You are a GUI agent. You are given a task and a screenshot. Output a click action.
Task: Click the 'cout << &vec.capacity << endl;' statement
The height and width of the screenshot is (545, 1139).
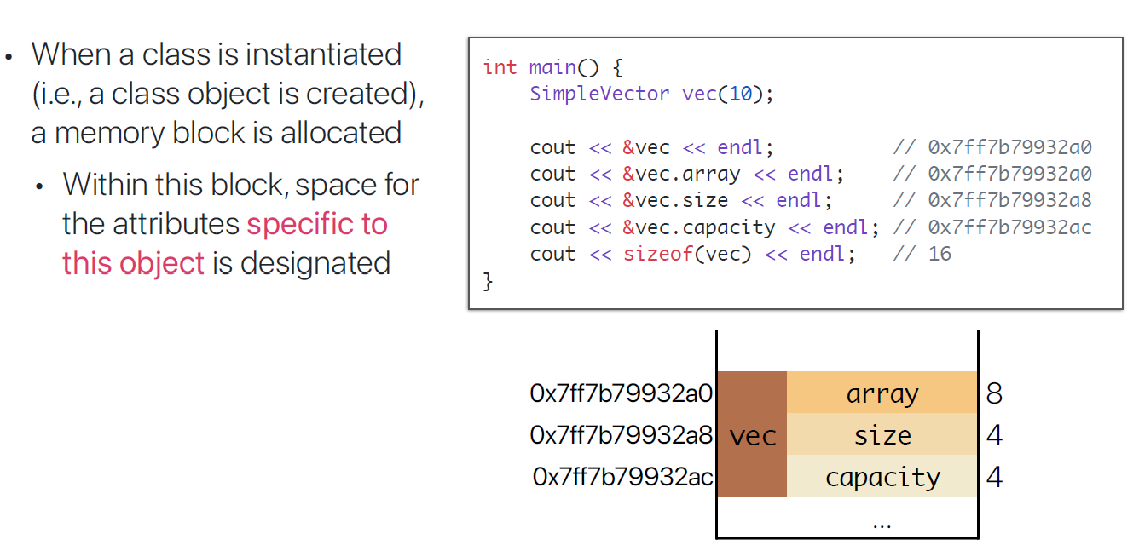click(x=704, y=227)
